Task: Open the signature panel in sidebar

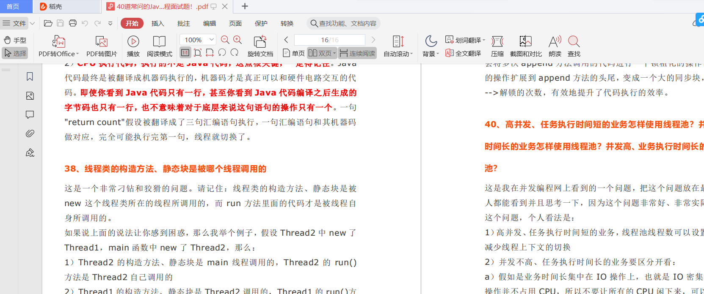Action: point(30,152)
